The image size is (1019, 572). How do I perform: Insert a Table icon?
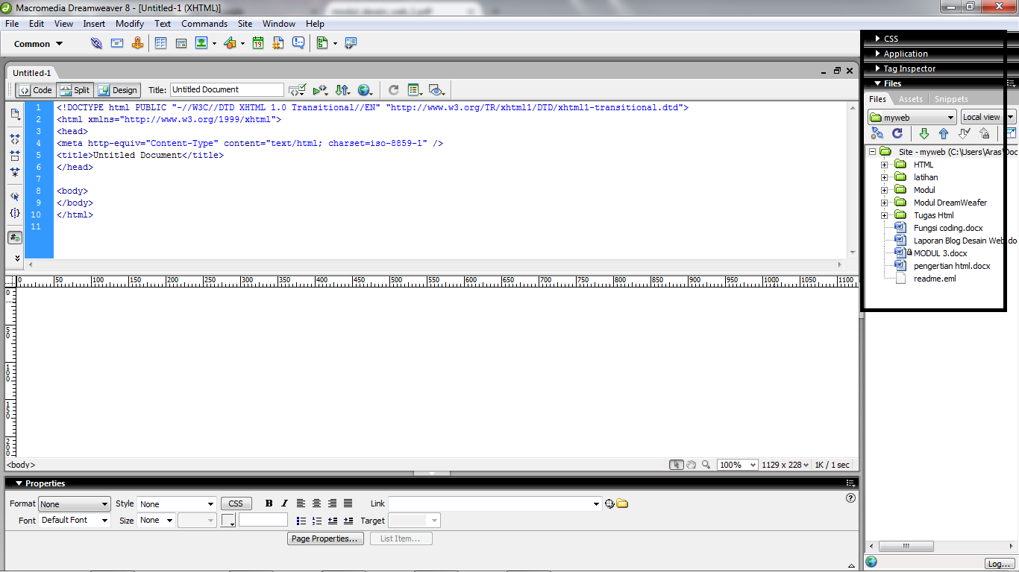[x=160, y=43]
